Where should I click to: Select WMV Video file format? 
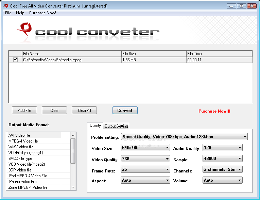38,147
